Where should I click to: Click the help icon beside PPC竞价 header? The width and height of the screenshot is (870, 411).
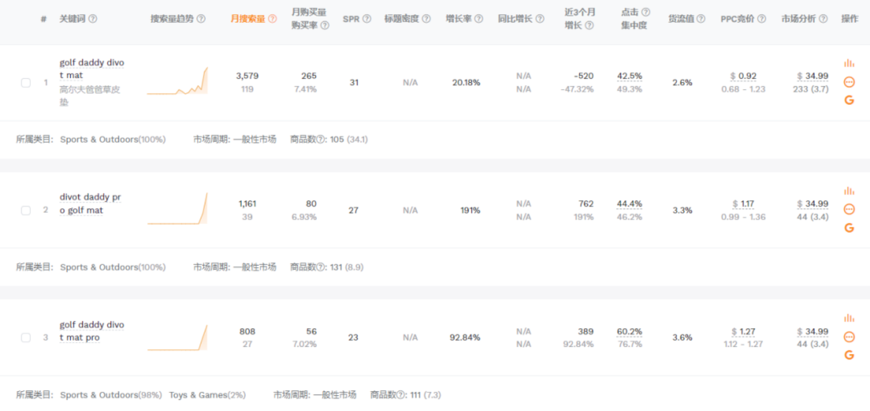762,19
